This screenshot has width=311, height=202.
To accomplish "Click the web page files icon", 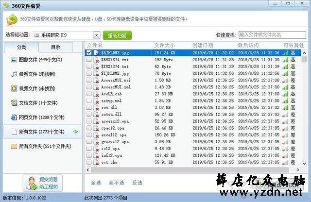I will (14, 118).
